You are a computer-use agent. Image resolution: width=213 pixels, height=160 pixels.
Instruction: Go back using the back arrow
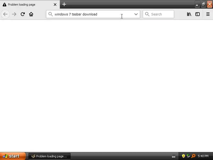[x=5, y=14]
